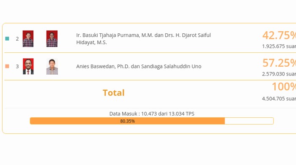The image size is (296, 165).
Task: Click the 42.75% vote percentage
Action: [x=279, y=35]
